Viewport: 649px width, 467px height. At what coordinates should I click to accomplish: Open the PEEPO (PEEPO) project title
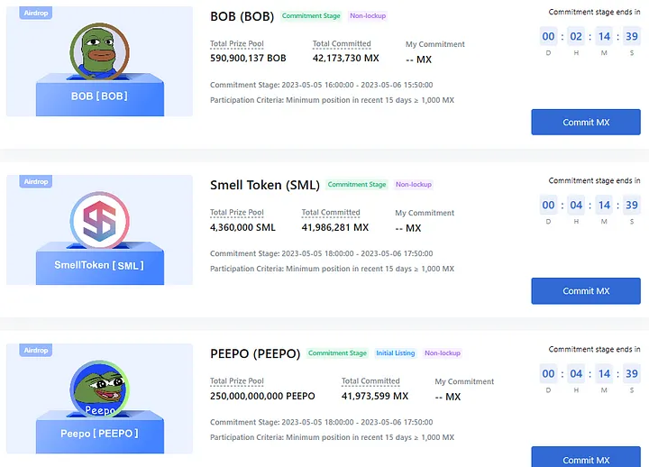pyautogui.click(x=255, y=353)
